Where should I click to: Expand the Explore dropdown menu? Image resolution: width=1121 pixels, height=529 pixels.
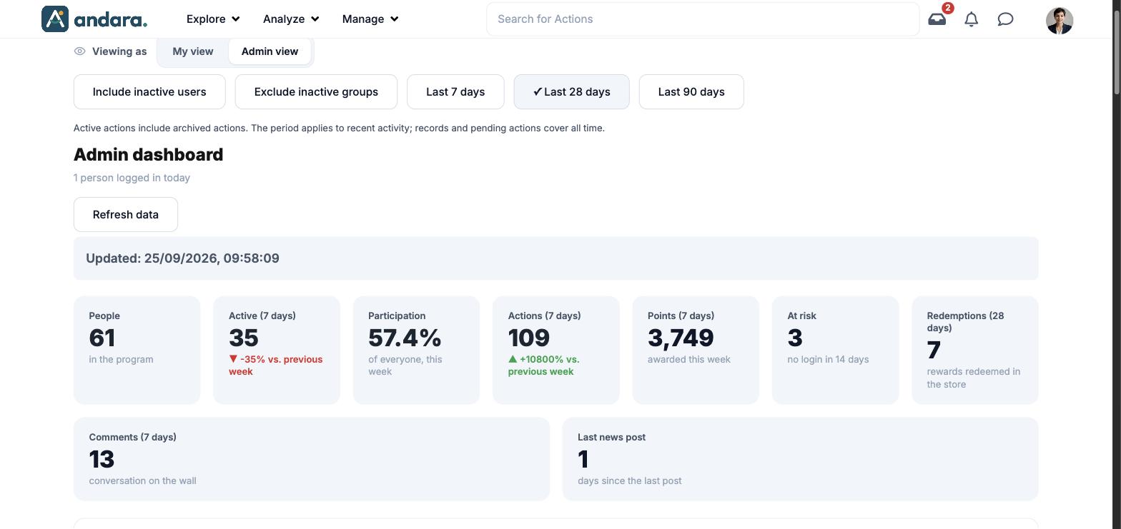pos(213,19)
